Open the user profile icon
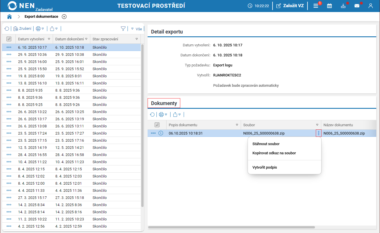This screenshot has width=380, height=233. tap(371, 6)
